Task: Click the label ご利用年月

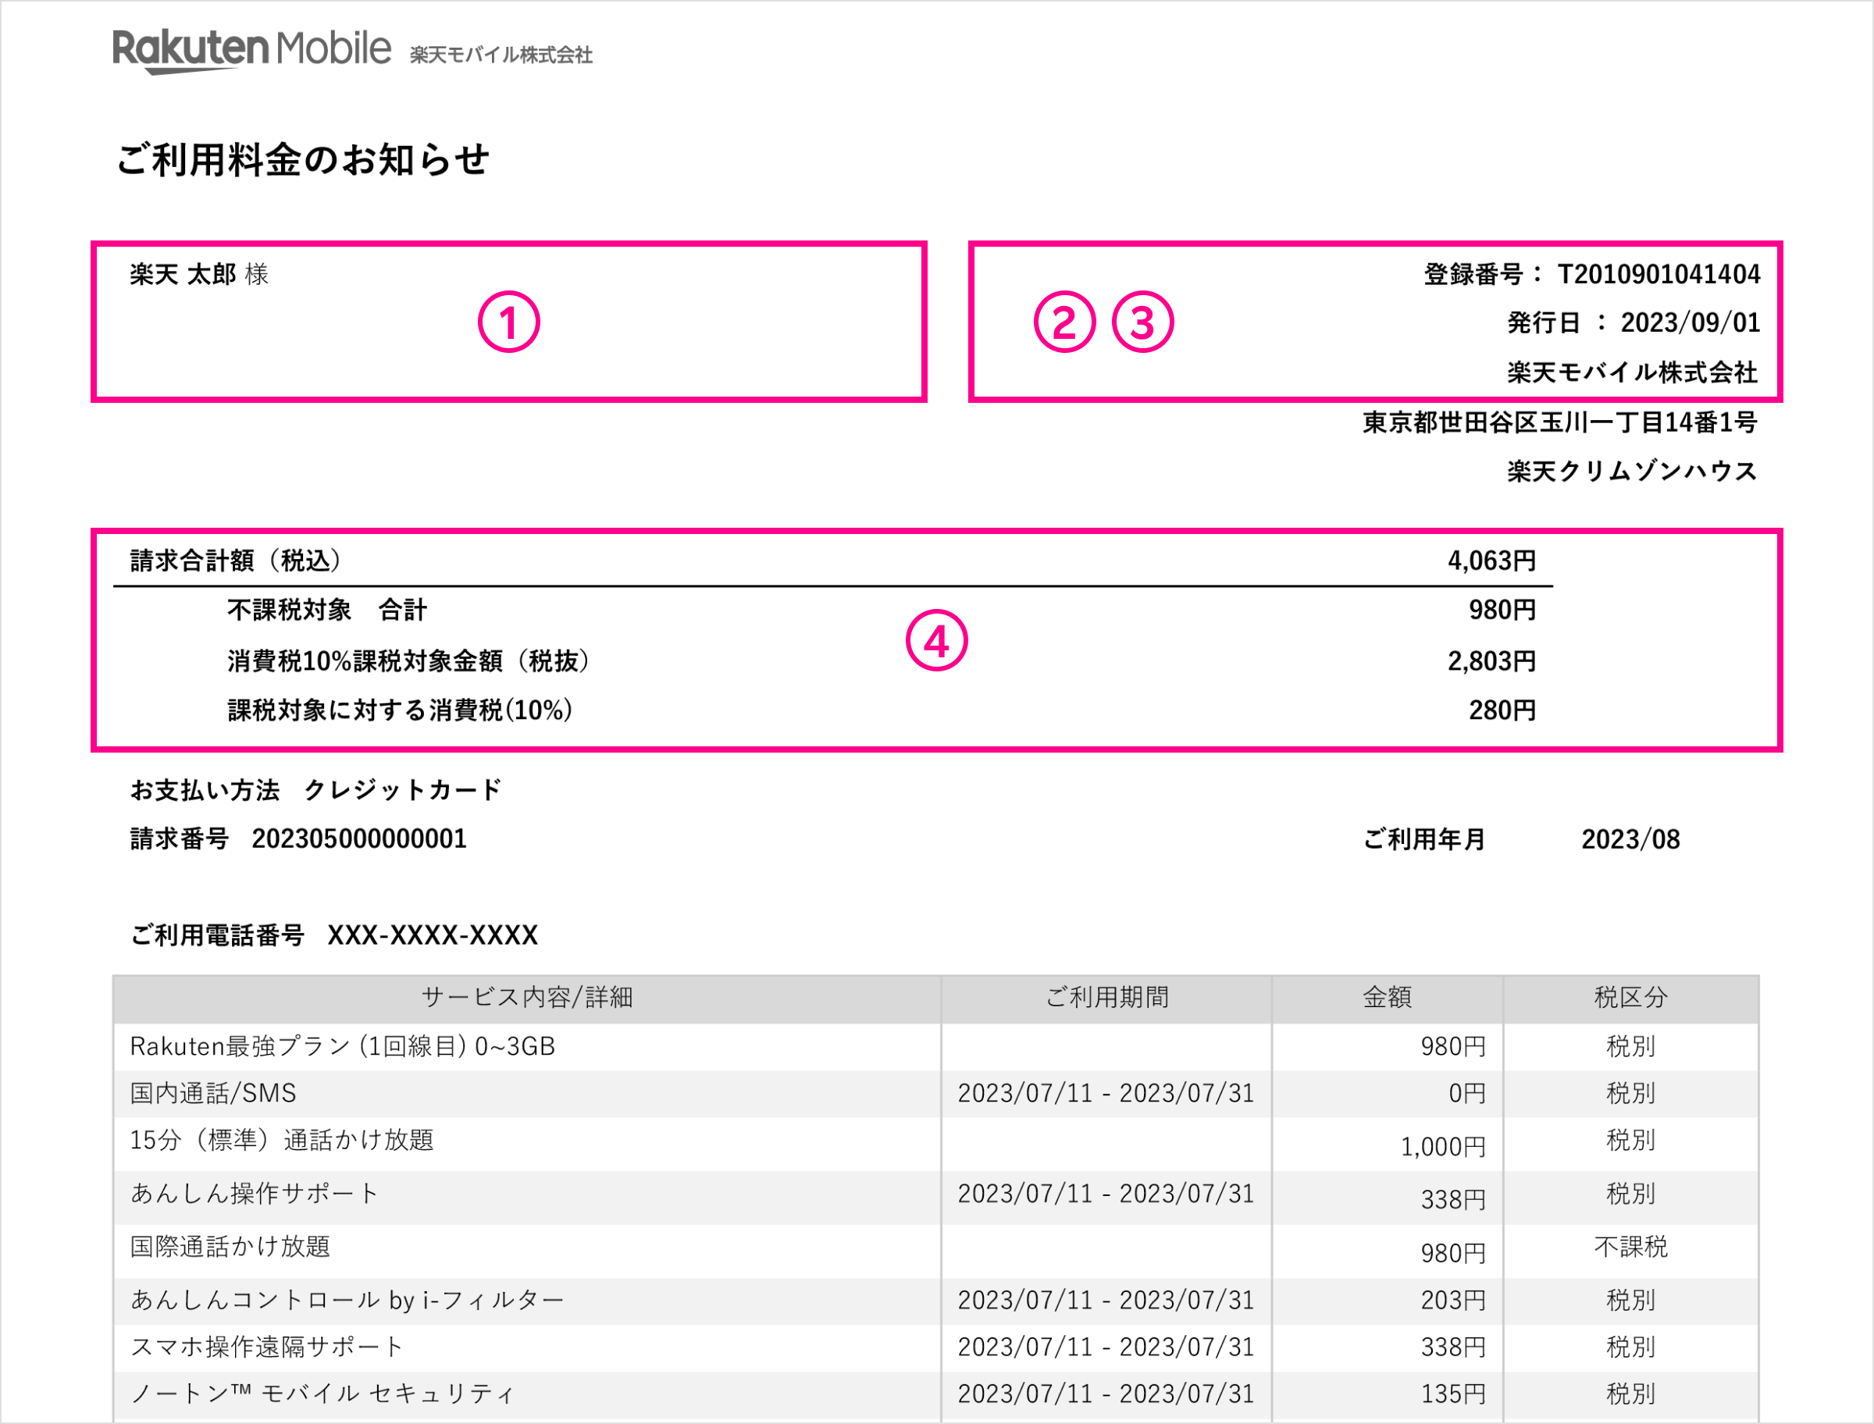Action: pyautogui.click(x=1425, y=839)
